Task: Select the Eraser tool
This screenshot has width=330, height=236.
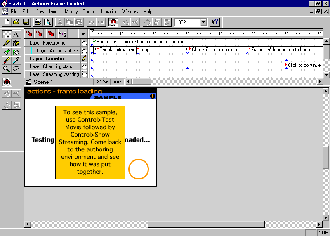Action: click(x=7, y=61)
